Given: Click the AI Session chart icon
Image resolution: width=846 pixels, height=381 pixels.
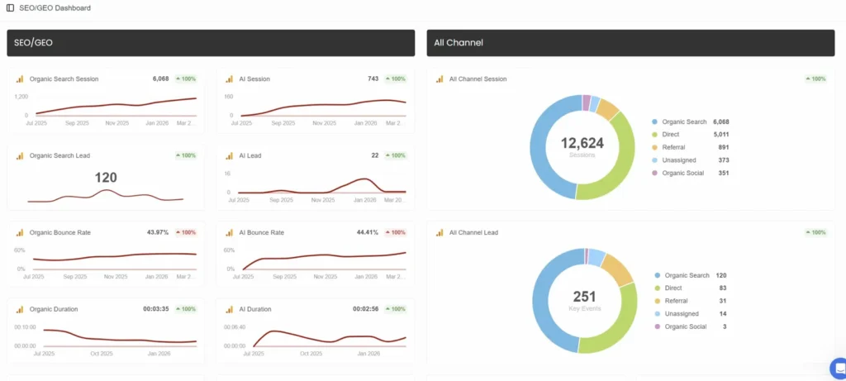Looking at the screenshot, I should click(x=230, y=79).
